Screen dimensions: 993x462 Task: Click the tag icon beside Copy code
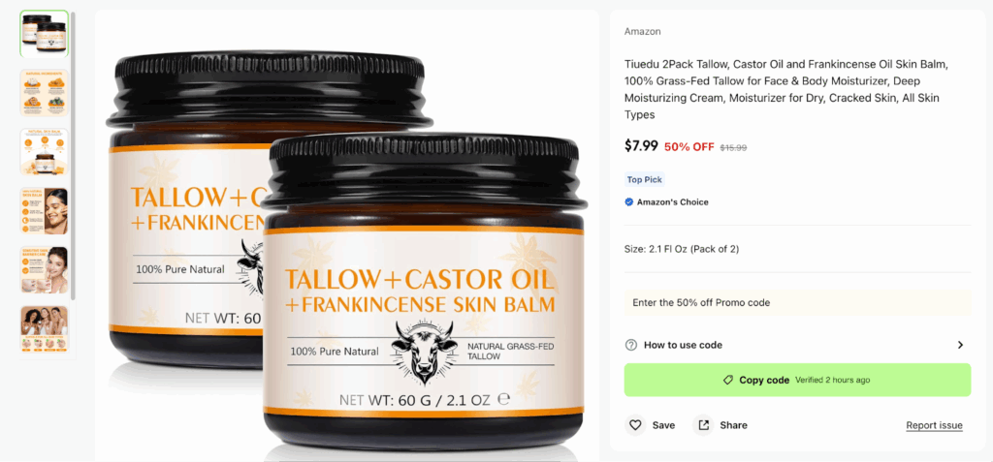click(x=728, y=381)
